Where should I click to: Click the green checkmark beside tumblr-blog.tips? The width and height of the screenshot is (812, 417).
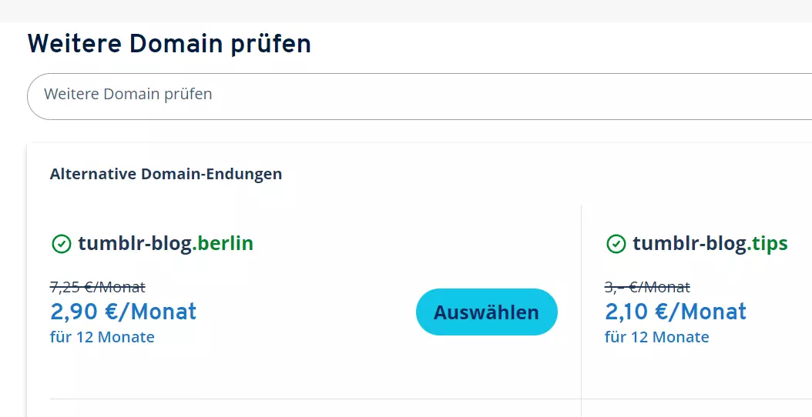[616, 244]
